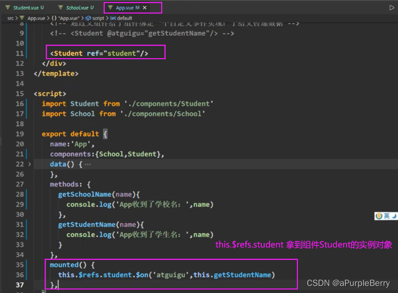Click line number 11 in the gutter
398x293 pixels.
coord(20,53)
